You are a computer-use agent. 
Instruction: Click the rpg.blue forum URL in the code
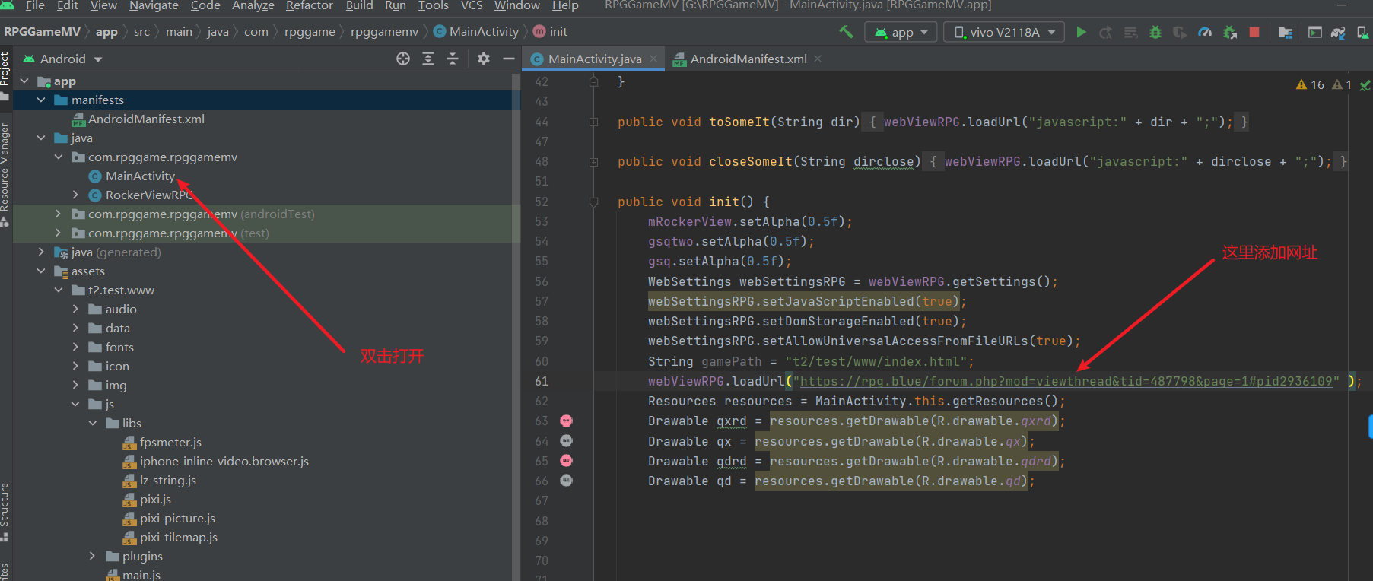tap(1066, 381)
